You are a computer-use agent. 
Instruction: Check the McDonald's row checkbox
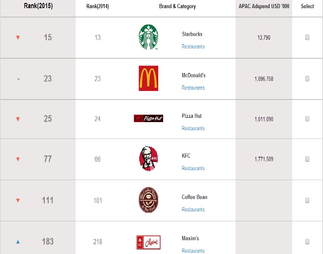[x=307, y=79]
